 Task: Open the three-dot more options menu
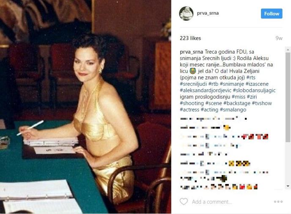(x=278, y=202)
